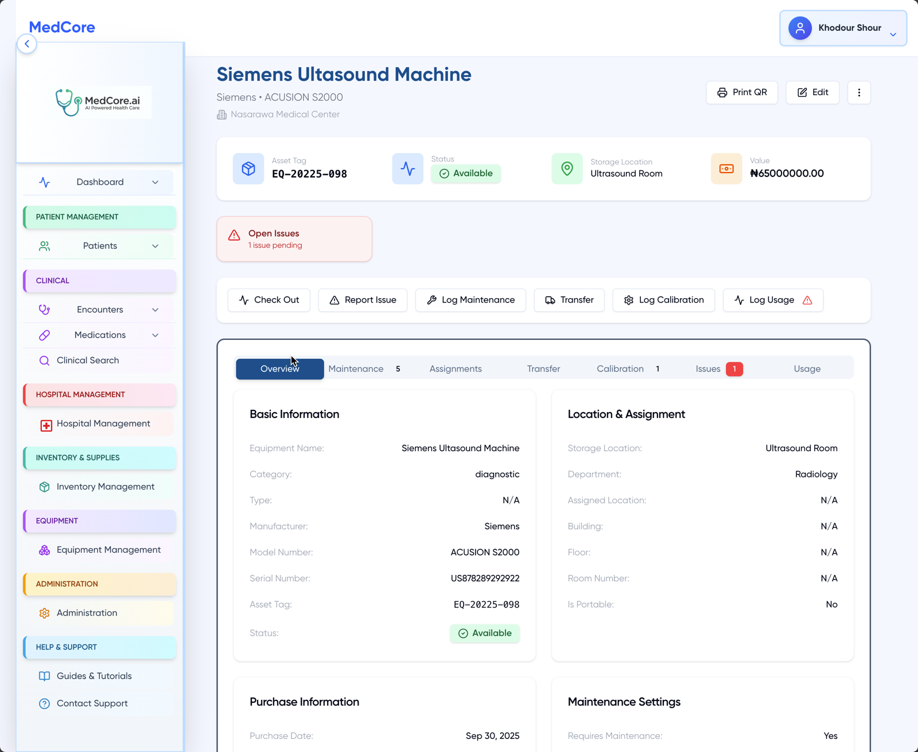The width and height of the screenshot is (918, 752).
Task: Click the value money icon
Action: tap(726, 169)
